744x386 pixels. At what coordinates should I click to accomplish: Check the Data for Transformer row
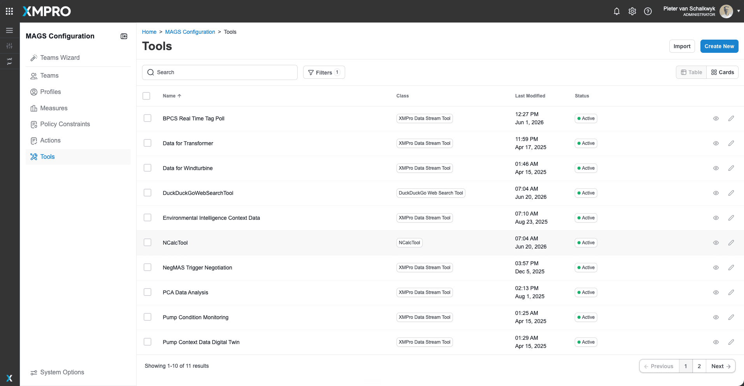(x=147, y=143)
